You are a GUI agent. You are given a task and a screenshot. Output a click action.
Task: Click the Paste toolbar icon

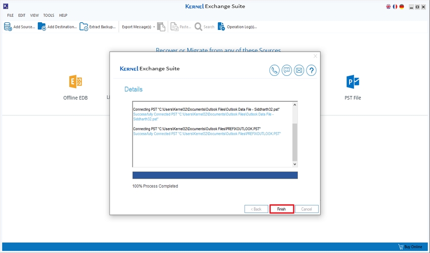175,27
